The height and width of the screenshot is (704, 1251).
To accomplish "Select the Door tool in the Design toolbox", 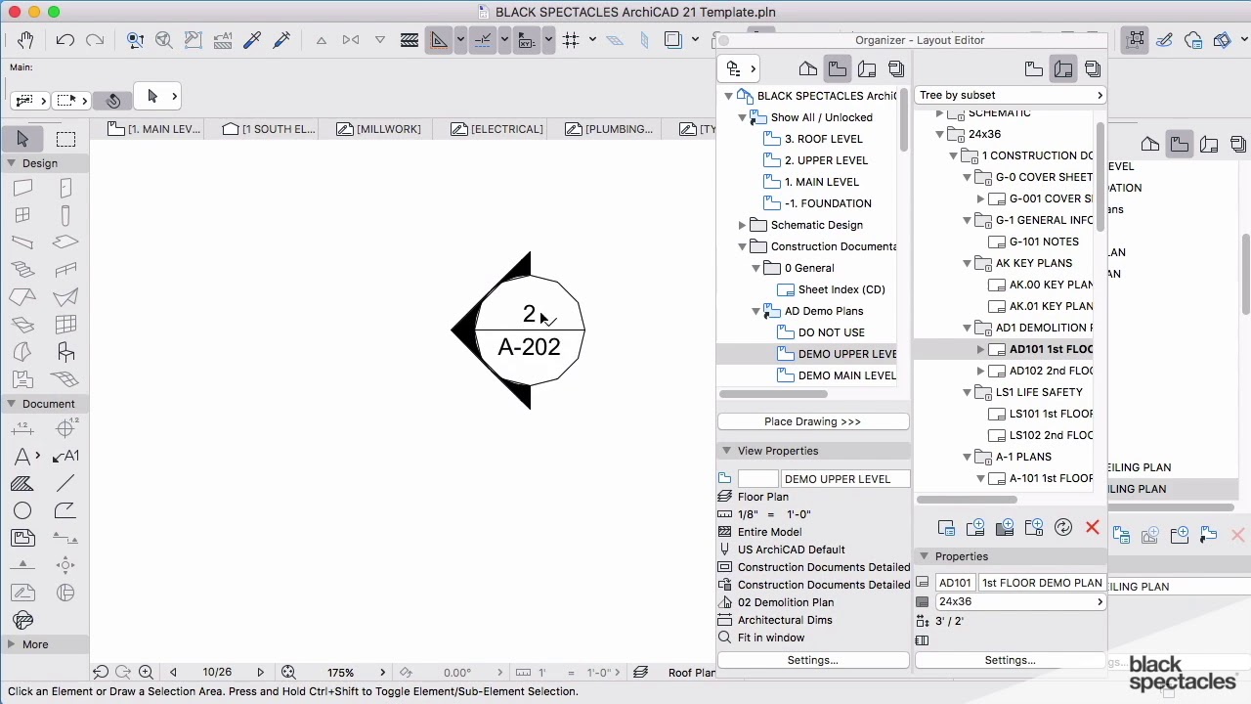I will (x=65, y=188).
